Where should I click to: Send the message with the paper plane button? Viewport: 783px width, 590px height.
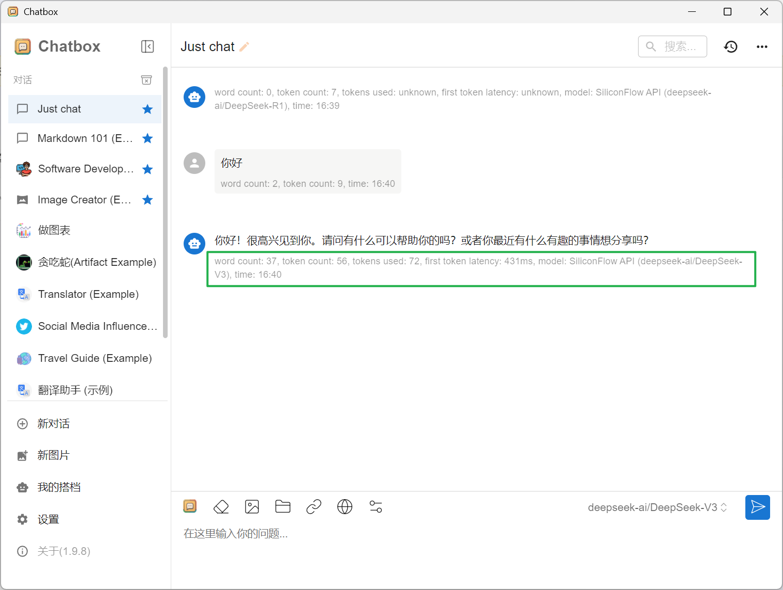(758, 507)
